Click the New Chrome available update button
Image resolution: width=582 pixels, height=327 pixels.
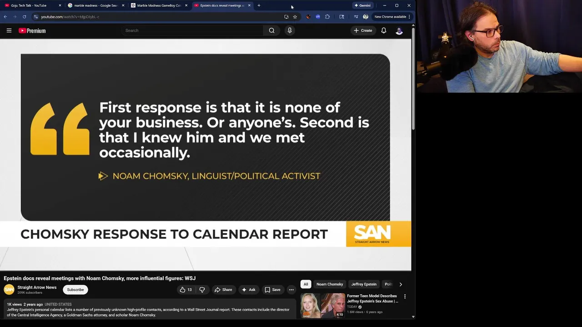(392, 17)
